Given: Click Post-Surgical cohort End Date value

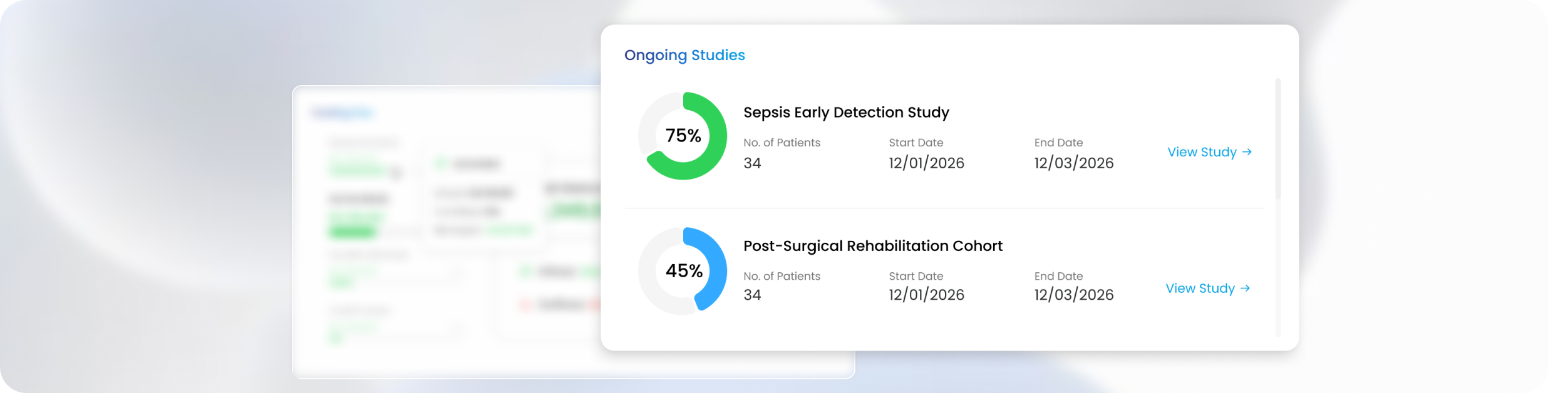Looking at the screenshot, I should coord(1073,295).
